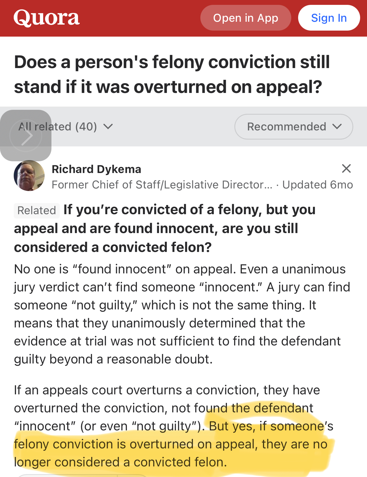Expand the truncated Former Chief of Staff credential

click(162, 185)
